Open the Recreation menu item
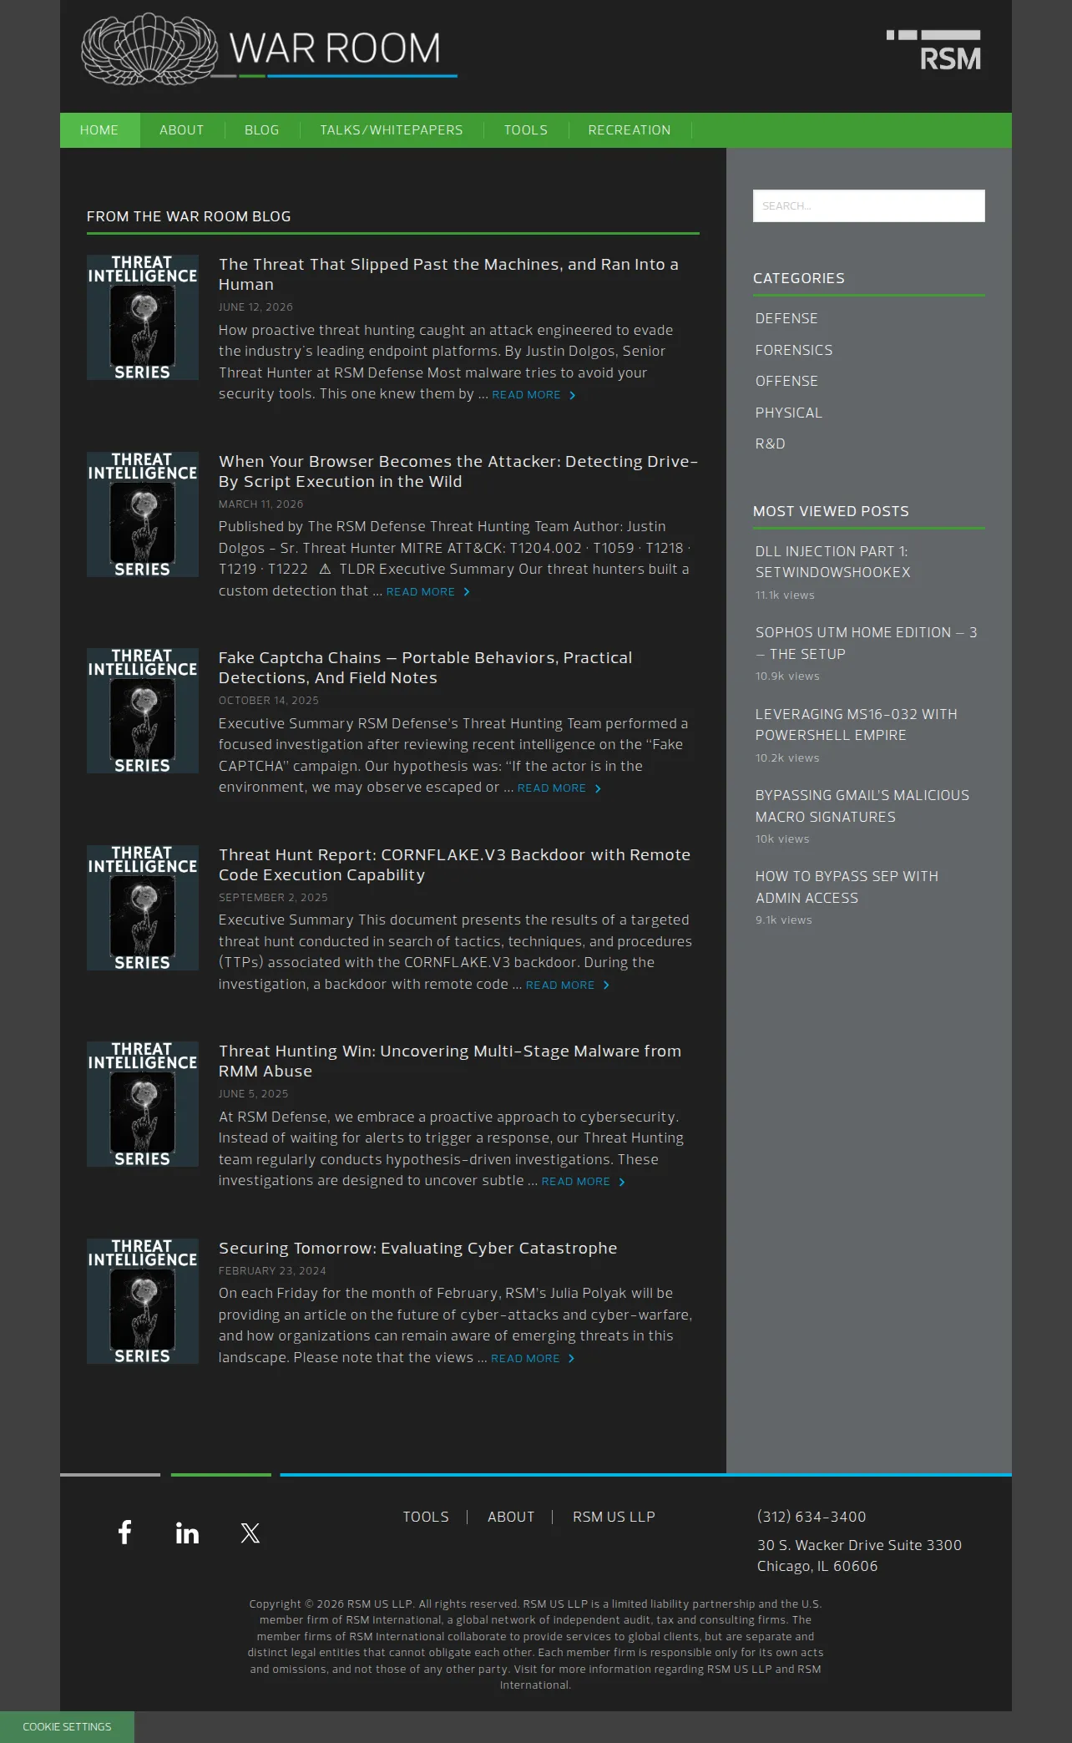Image resolution: width=1072 pixels, height=1743 pixels. pyautogui.click(x=630, y=130)
